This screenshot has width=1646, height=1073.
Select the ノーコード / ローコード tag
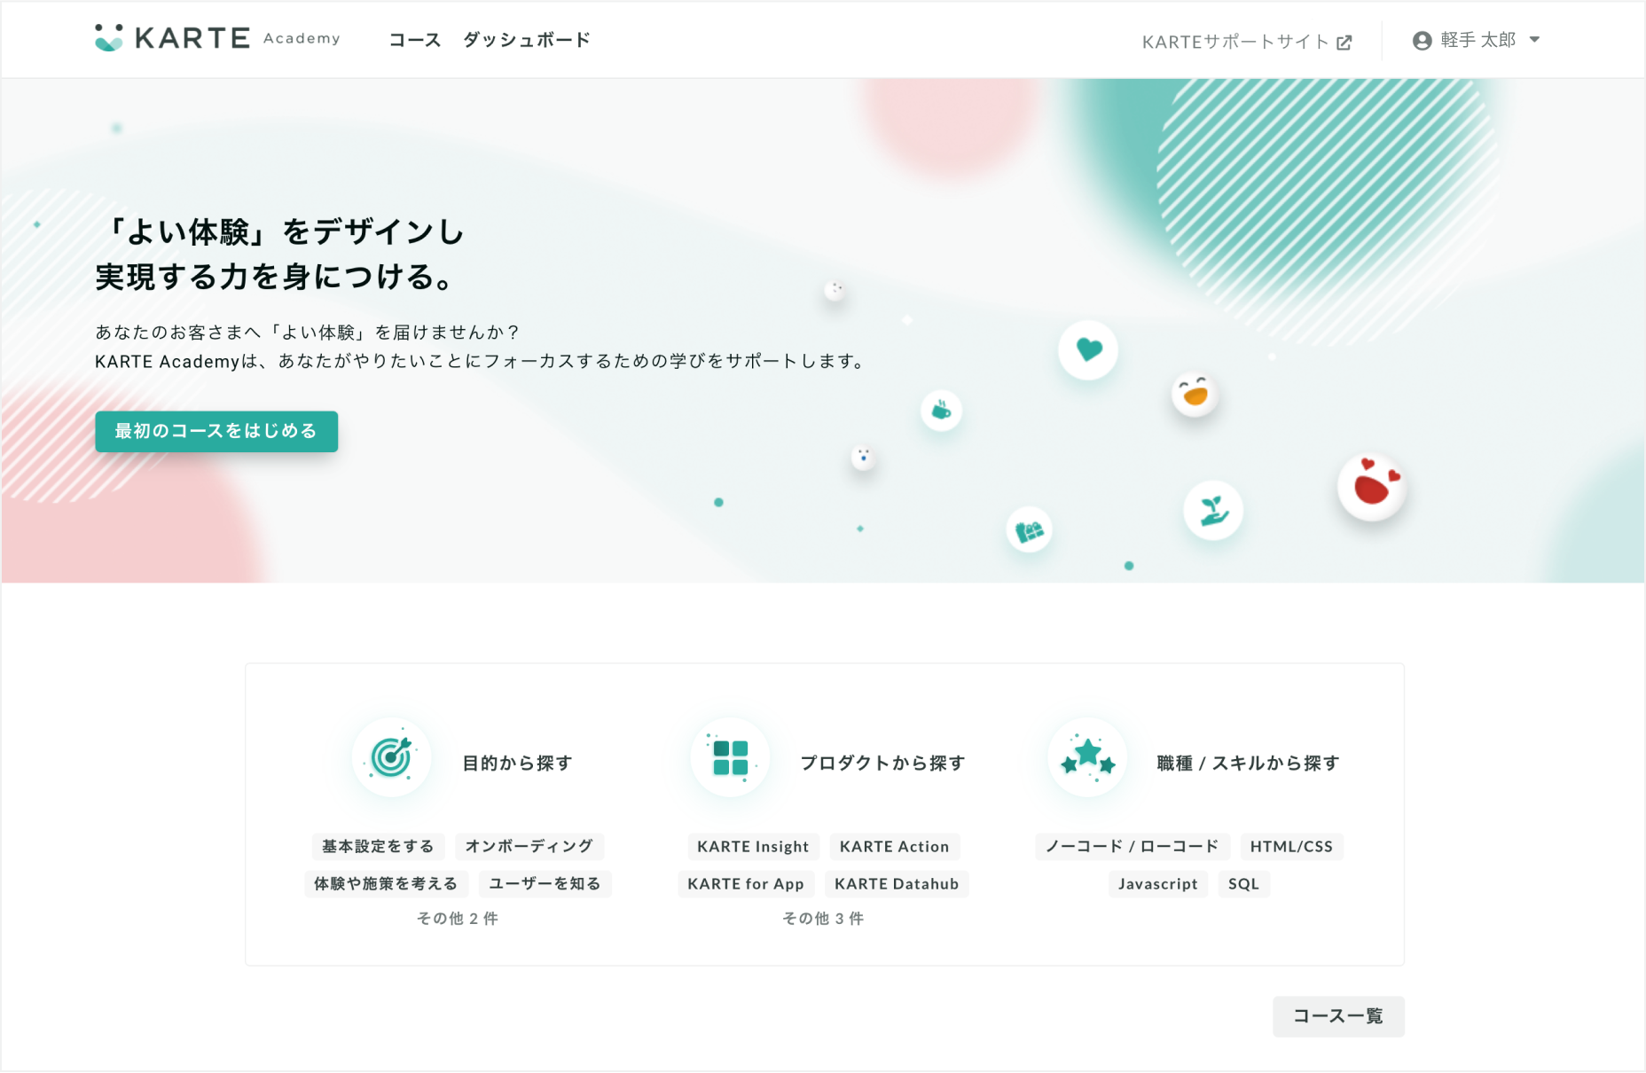pyautogui.click(x=1133, y=846)
